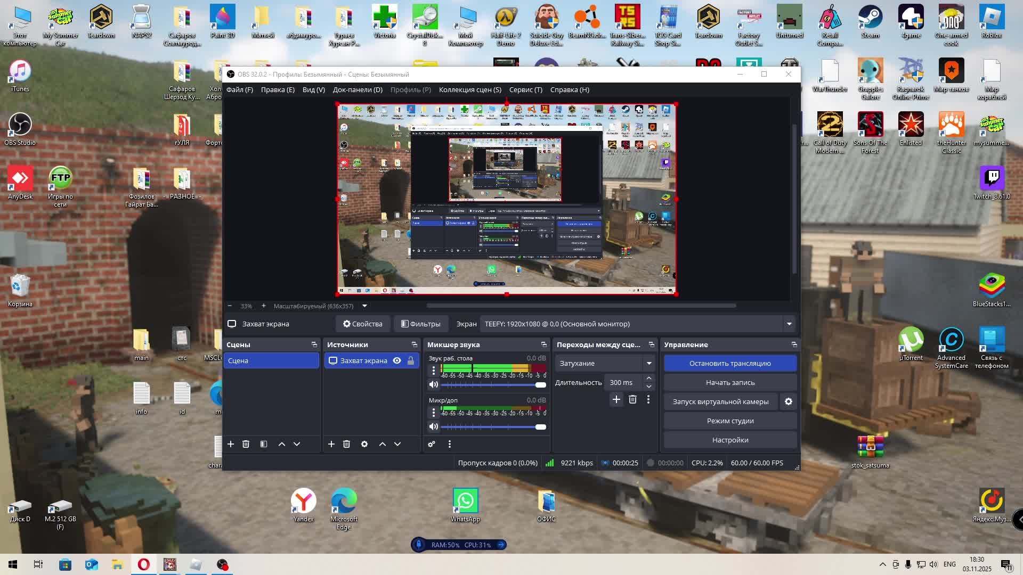Click Остановить трансляцию button
Image resolution: width=1023 pixels, height=575 pixels.
pyautogui.click(x=730, y=363)
